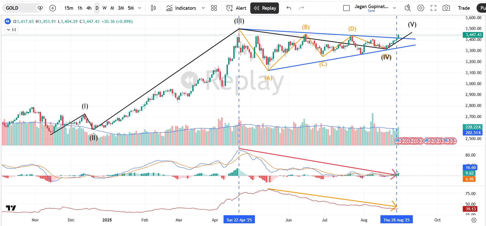Exit Replay mode

pos(264,8)
